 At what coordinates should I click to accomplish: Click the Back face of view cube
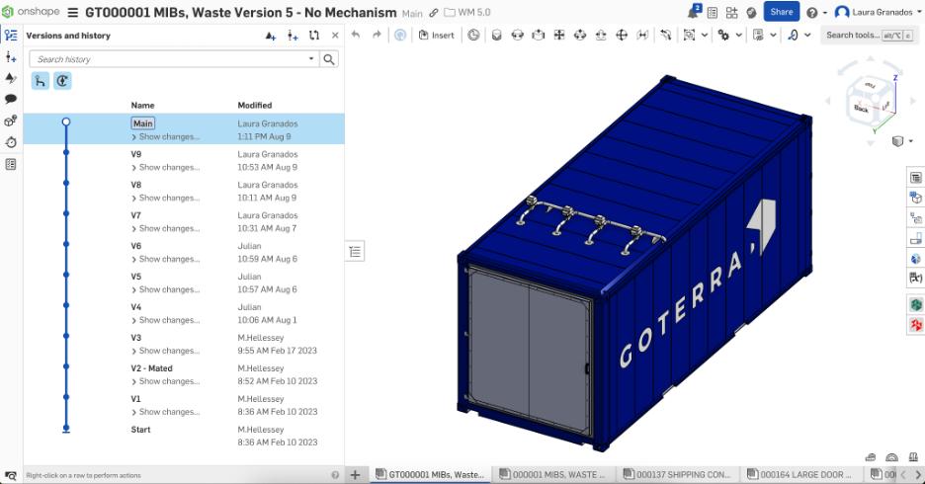(x=862, y=109)
